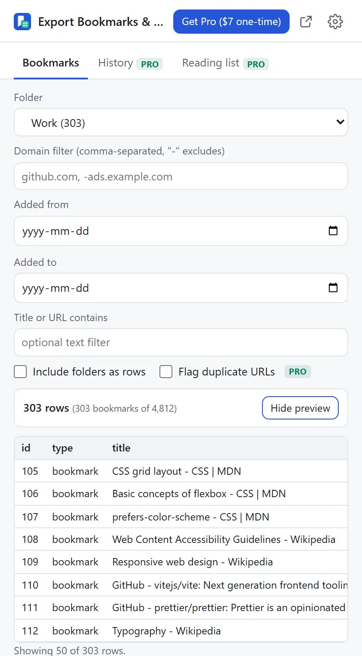Click id cell 110
Screen dimensions: 362x656
30,585
